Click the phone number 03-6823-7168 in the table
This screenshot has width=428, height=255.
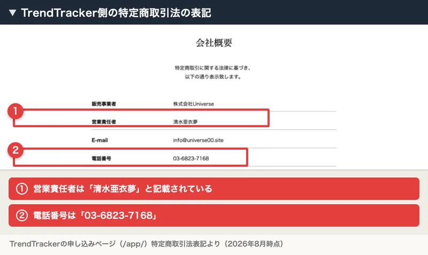191,158
